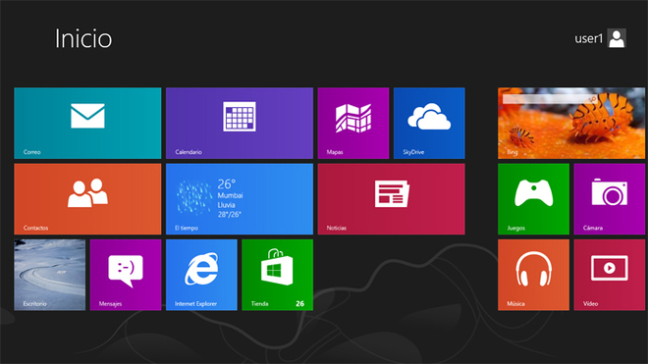The height and width of the screenshot is (364, 648).
Task: Open the Noticias news tile
Action: pyautogui.click(x=392, y=199)
